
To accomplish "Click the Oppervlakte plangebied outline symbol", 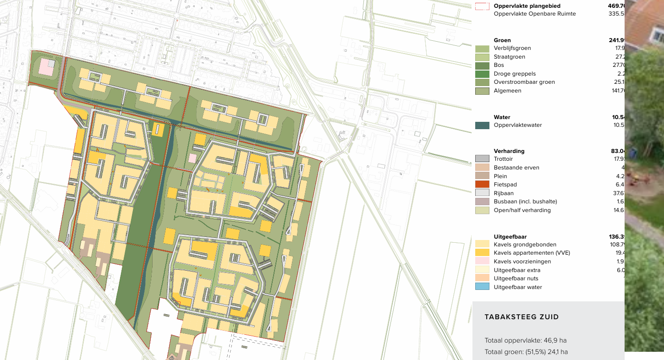I will coord(482,6).
